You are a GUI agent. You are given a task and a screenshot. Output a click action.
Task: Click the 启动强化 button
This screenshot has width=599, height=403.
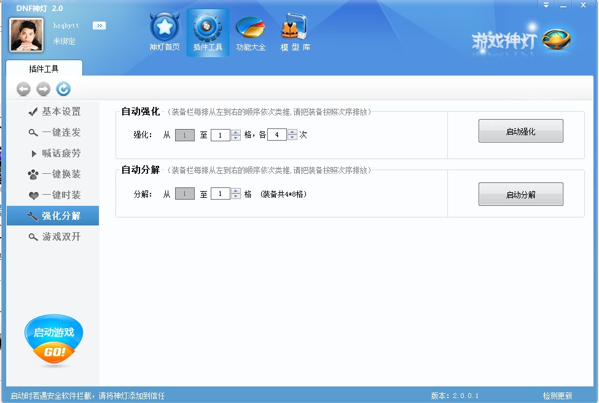521,131
